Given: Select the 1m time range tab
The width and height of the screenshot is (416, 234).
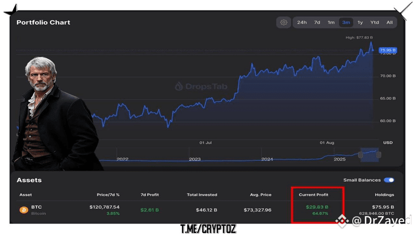Looking at the screenshot, I should click(x=331, y=23).
